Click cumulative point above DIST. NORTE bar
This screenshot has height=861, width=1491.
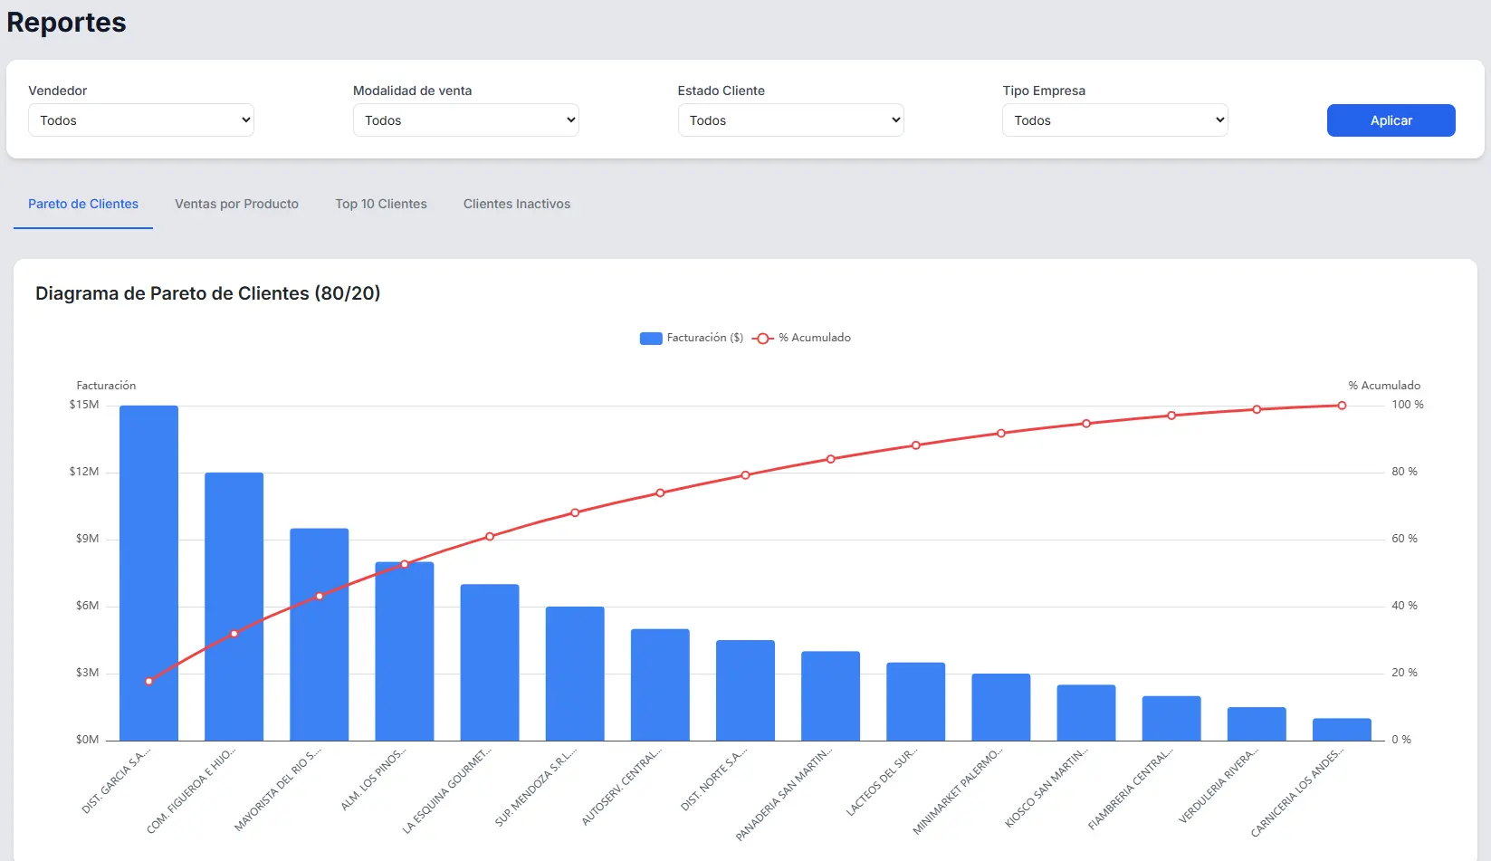tap(745, 475)
